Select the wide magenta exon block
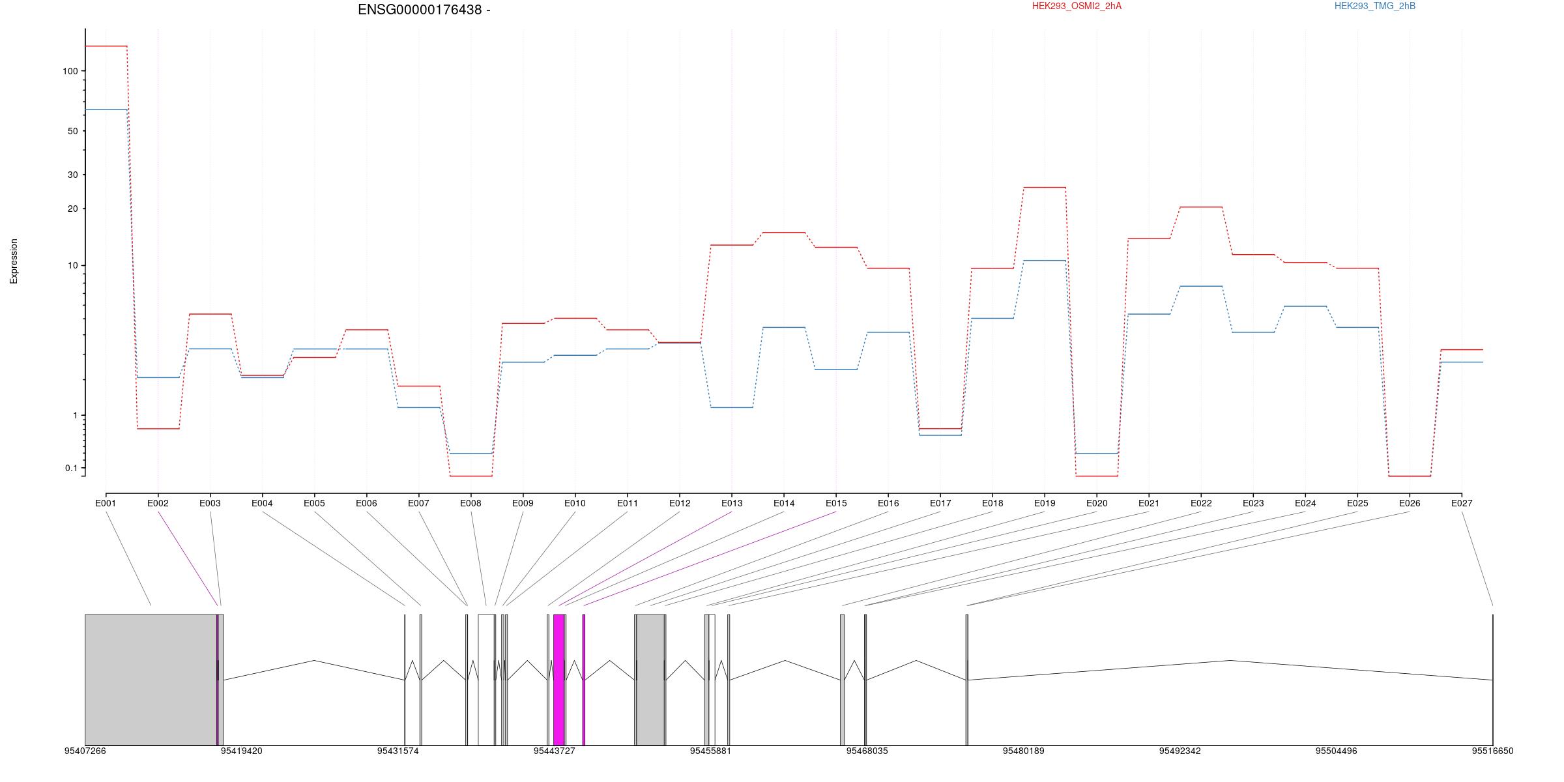The width and height of the screenshot is (1564, 782). click(558, 680)
